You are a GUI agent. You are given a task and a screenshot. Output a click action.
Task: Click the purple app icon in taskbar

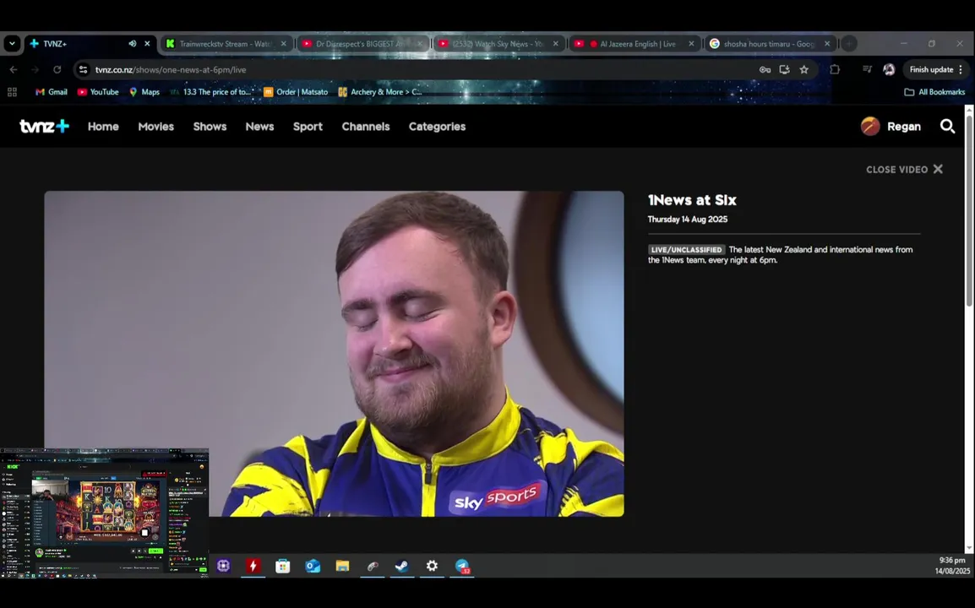pos(223,566)
